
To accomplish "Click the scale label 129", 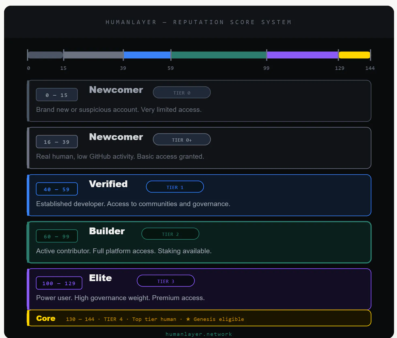I will tap(340, 68).
